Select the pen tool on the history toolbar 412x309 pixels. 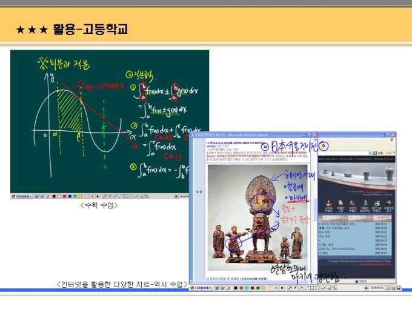pos(290,288)
